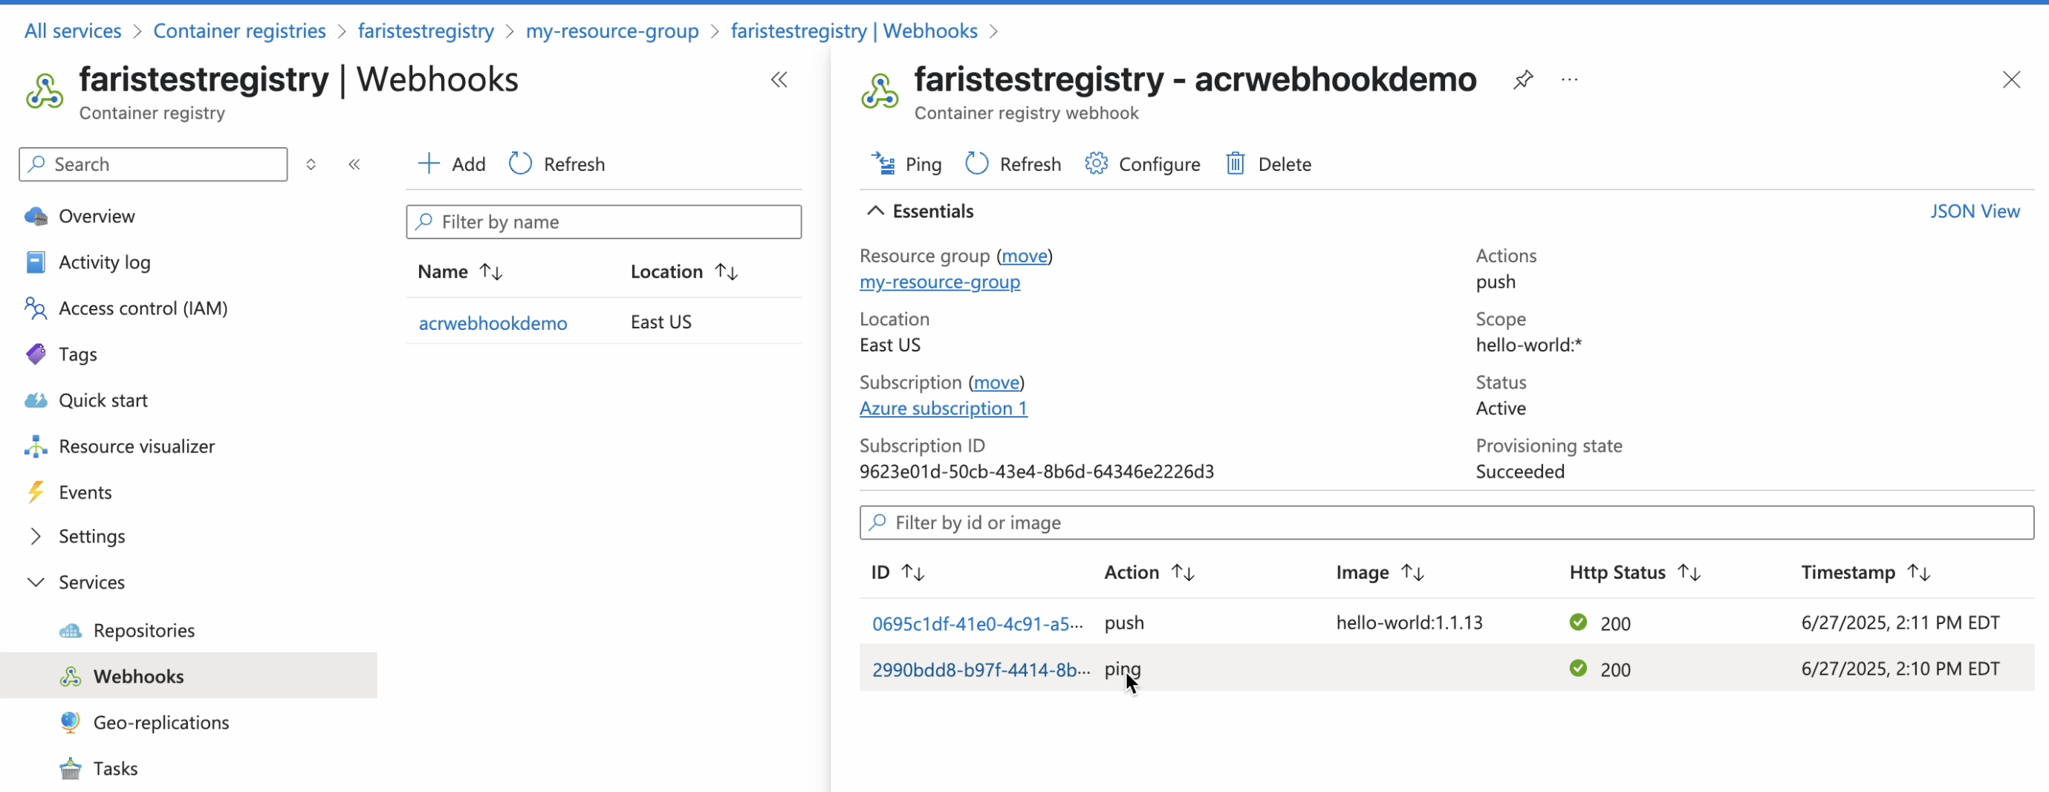Open Geo-replications in the sidebar

160,723
